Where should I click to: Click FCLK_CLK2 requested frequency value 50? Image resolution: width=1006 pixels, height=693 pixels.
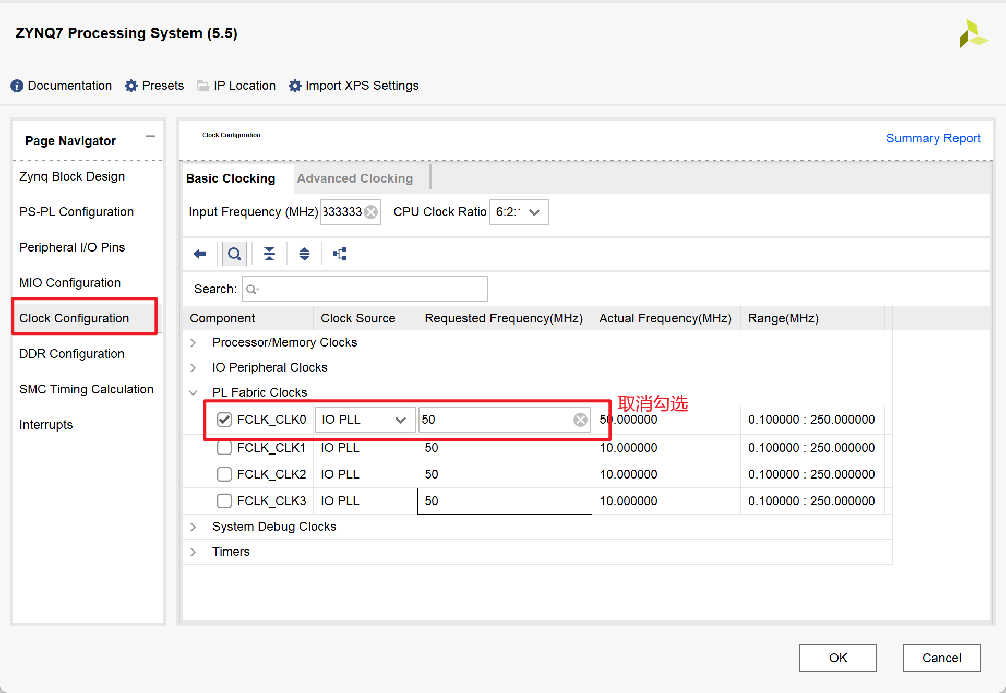432,474
